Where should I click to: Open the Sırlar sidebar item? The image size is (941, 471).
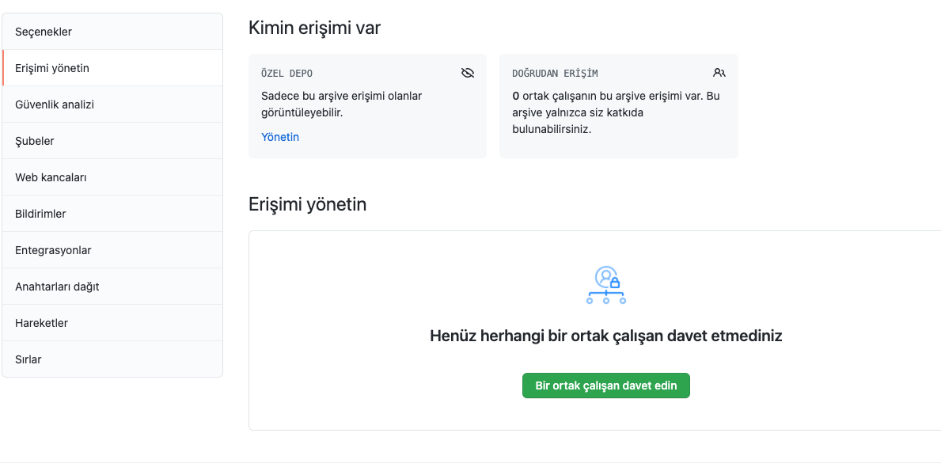[28, 359]
